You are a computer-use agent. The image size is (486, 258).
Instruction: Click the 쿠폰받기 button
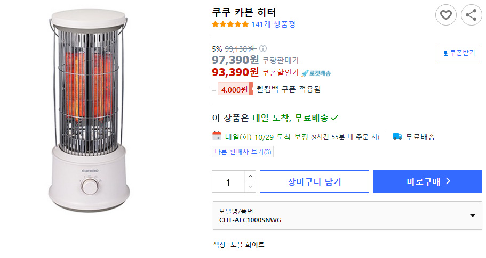[x=459, y=53]
